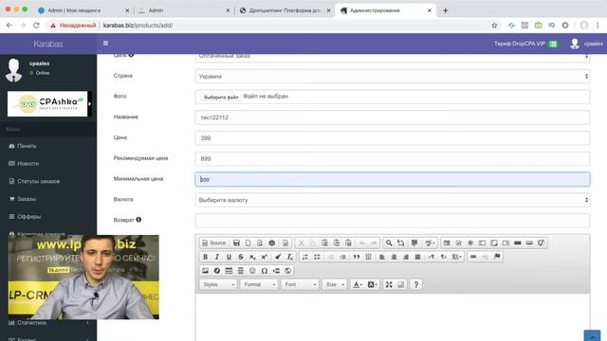Click the Block Quote icon
Viewport: 607px width, 341px height.
(x=357, y=257)
